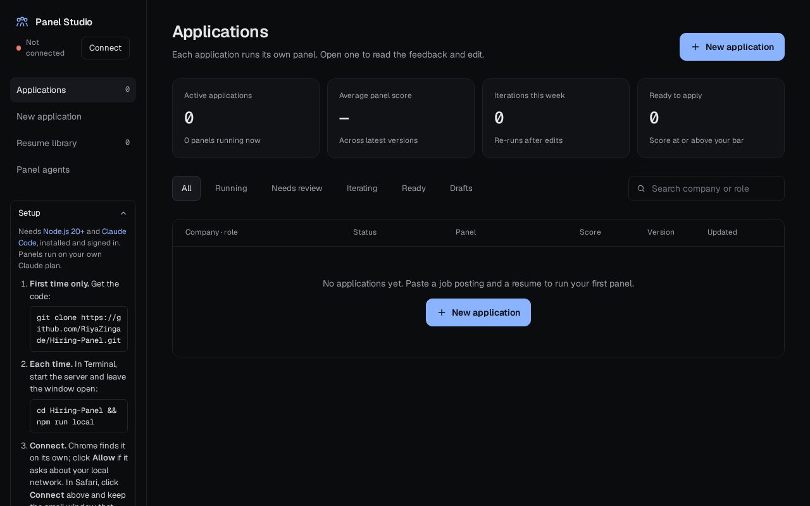810x506 pixels.
Task: Click the cd Hiring-Panel npm run command block
Action: pyautogui.click(x=78, y=416)
